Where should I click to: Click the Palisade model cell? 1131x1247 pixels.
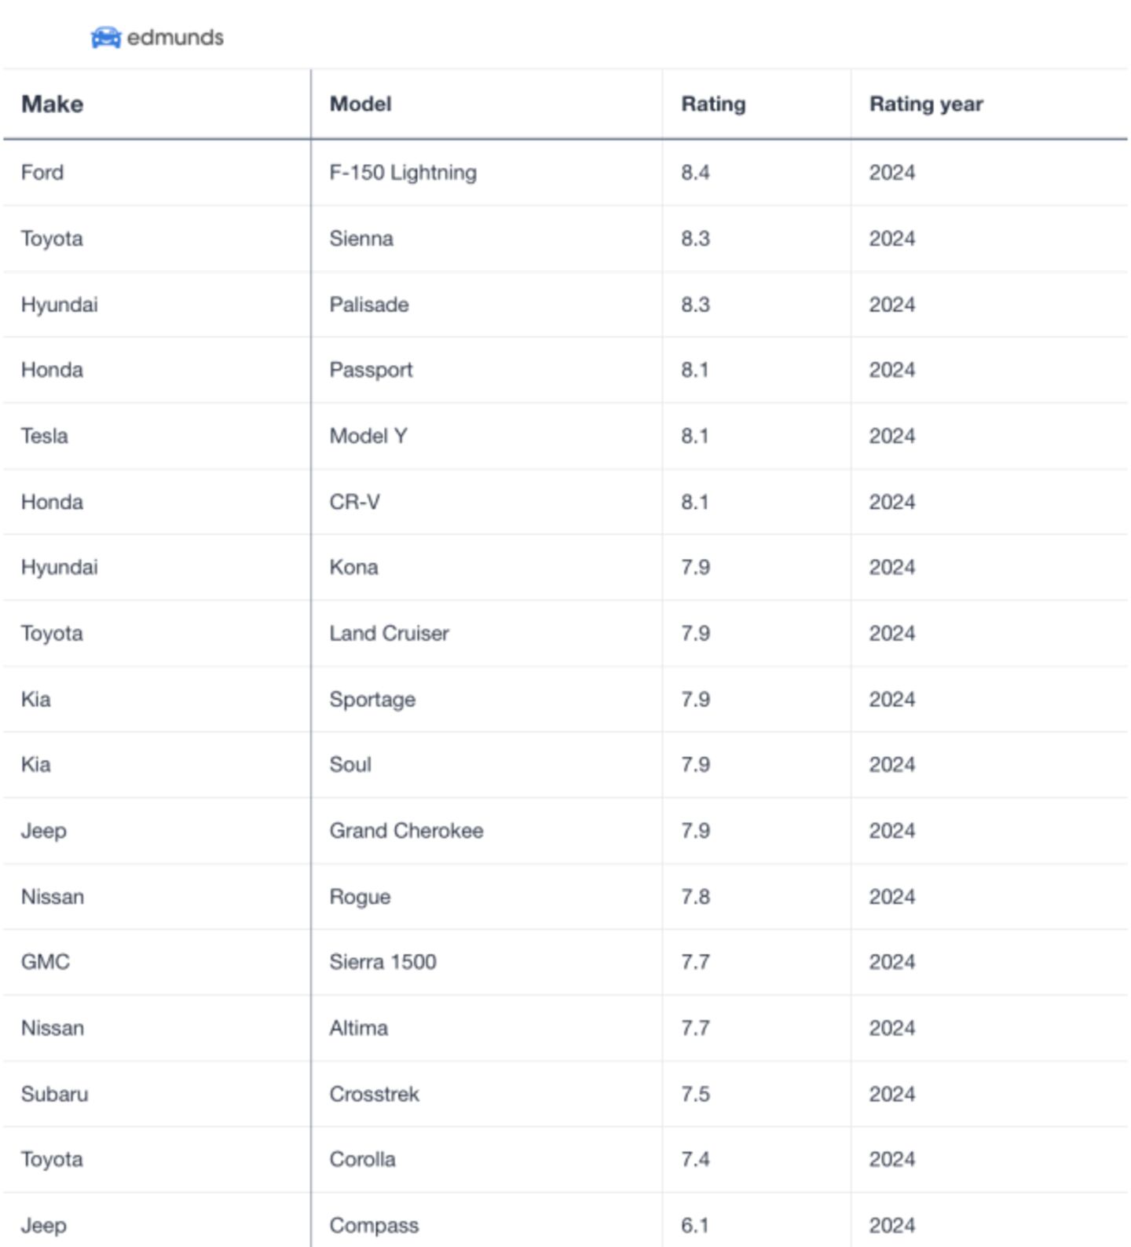[369, 305]
